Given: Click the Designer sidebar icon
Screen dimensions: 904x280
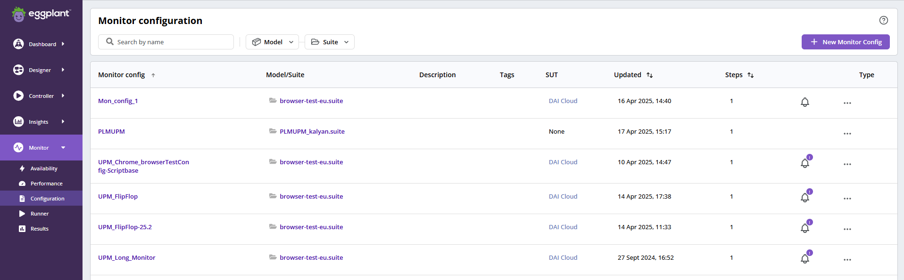Looking at the screenshot, I should point(18,70).
